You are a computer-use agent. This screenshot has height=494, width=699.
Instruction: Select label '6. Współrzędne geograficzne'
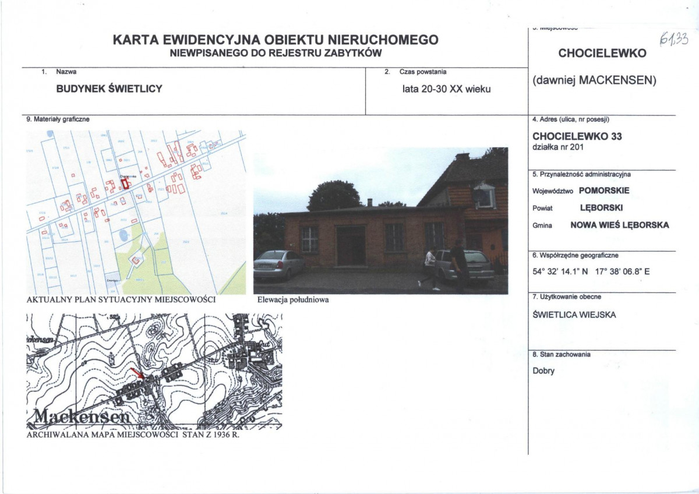point(576,255)
